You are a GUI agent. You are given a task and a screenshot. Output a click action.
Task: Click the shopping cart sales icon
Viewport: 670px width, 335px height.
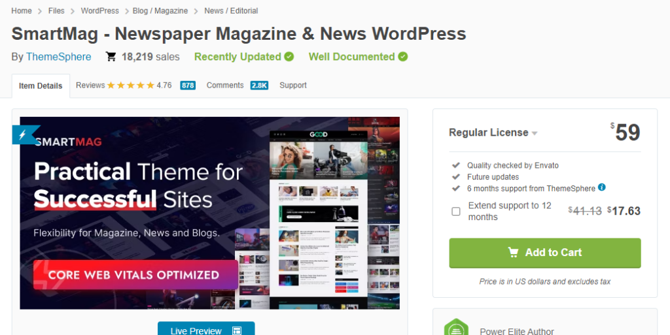pyautogui.click(x=111, y=57)
